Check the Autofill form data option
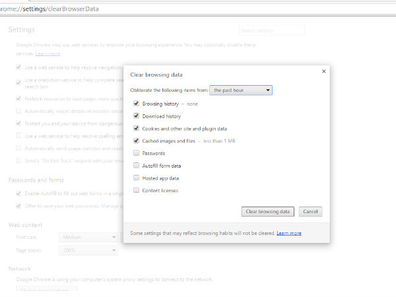The height and width of the screenshot is (297, 396). click(x=136, y=166)
